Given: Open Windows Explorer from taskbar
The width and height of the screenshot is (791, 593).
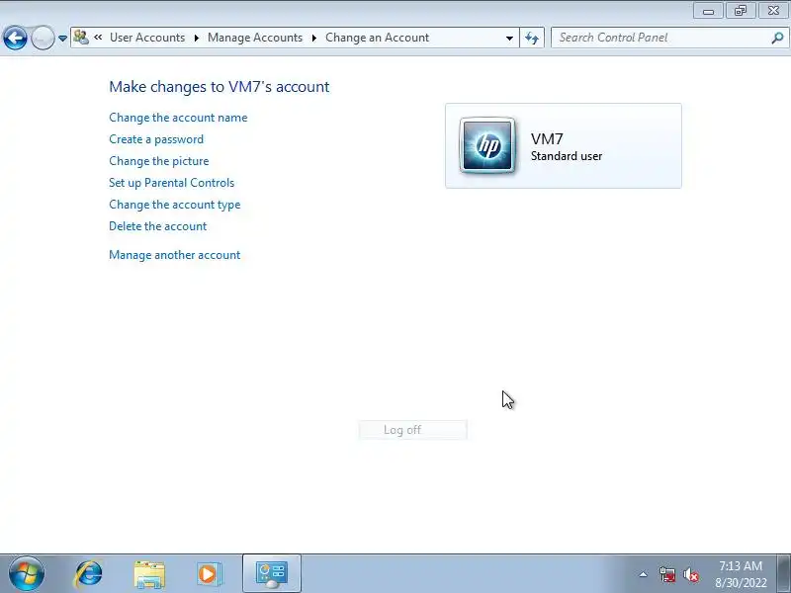Looking at the screenshot, I should pyautogui.click(x=149, y=575).
